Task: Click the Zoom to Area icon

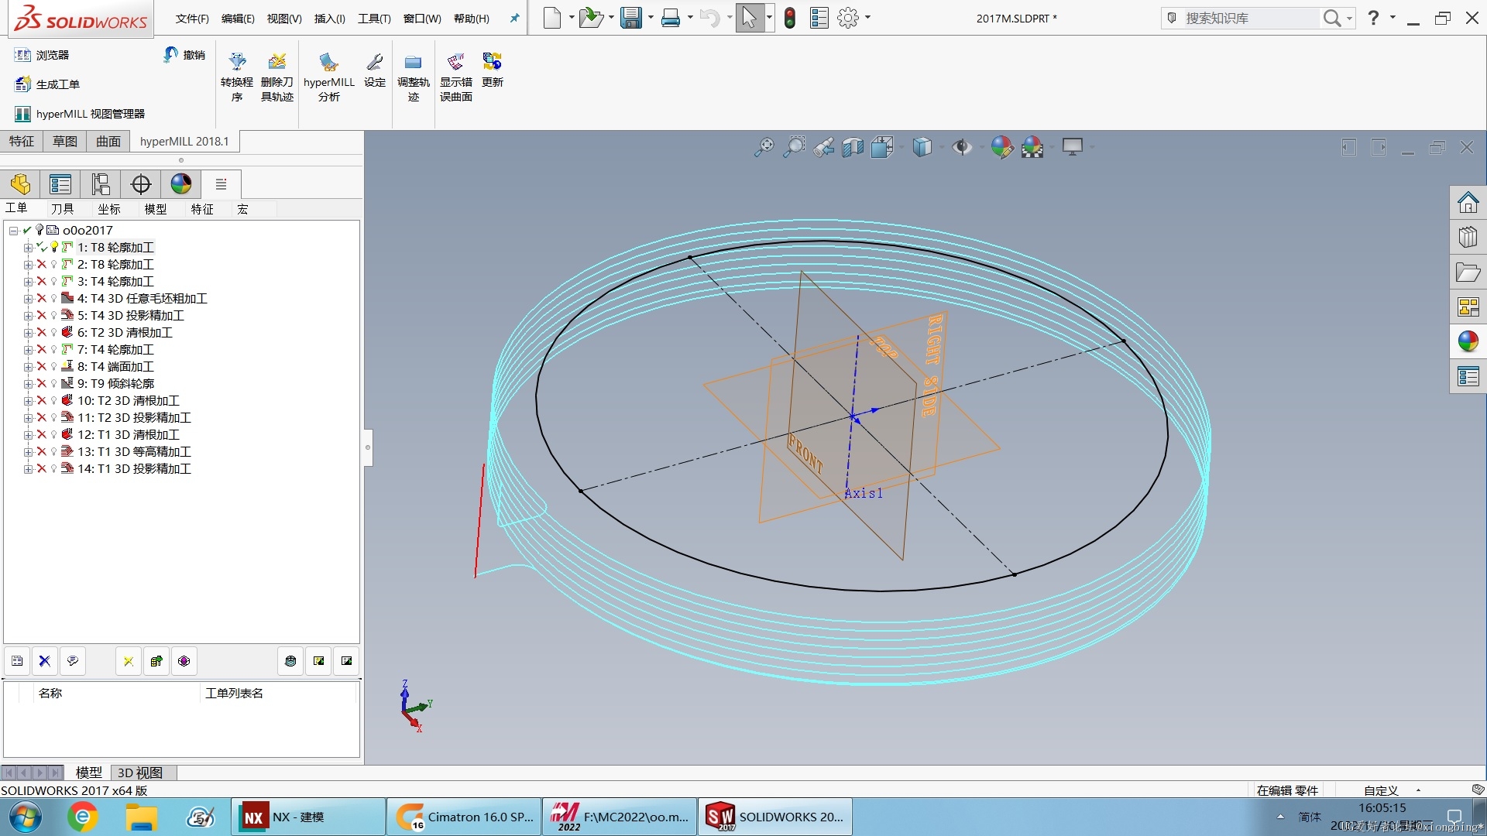Action: point(794,147)
